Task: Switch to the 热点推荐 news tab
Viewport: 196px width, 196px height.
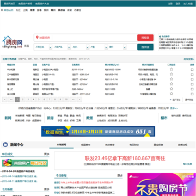Action: point(110,145)
